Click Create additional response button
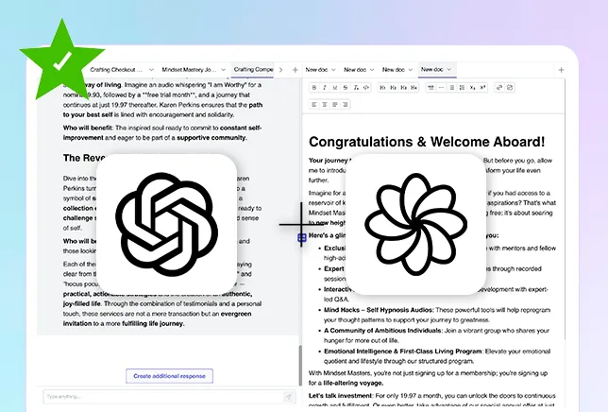608x412 pixels. pos(170,376)
